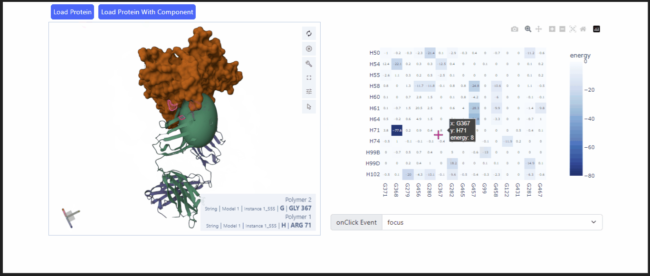Click the XYZ axes orientation gizmo in viewer
This screenshot has height=276, width=650.
click(x=70, y=218)
